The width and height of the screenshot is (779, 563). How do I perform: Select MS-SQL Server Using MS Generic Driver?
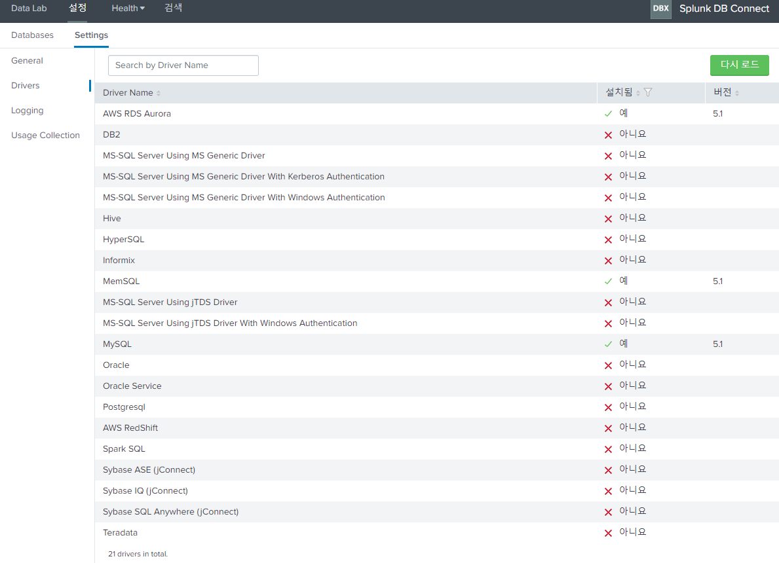click(x=184, y=155)
